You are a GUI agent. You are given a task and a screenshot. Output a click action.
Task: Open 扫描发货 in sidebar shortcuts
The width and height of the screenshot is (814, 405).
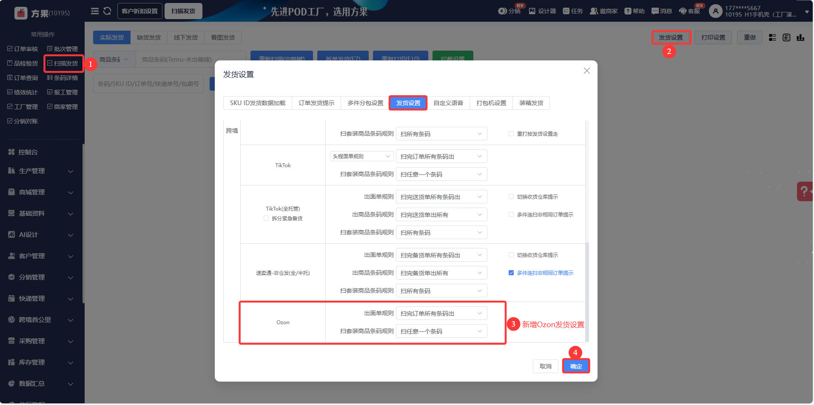[x=63, y=63]
